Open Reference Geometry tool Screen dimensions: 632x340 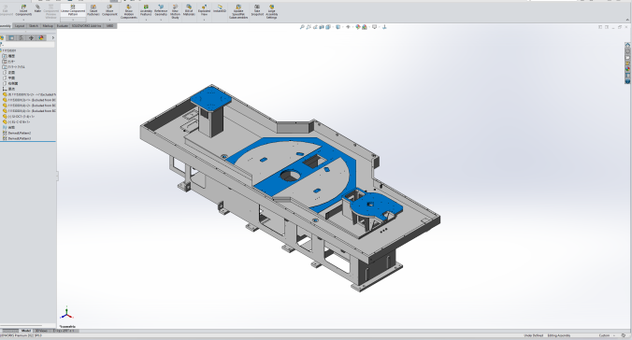tap(161, 10)
